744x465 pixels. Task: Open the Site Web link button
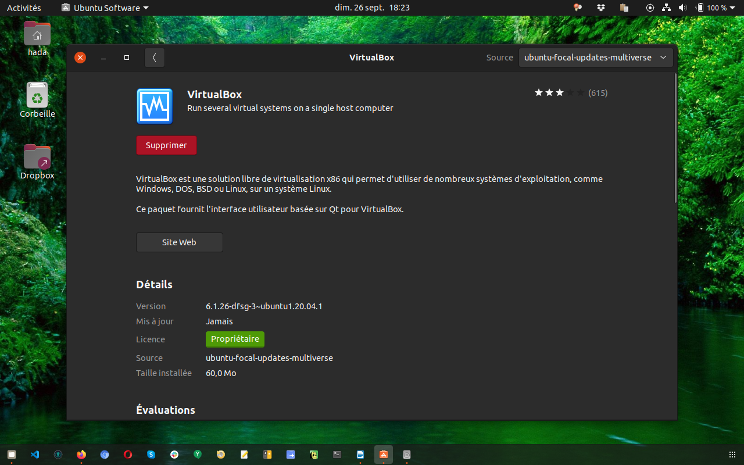pos(179,242)
